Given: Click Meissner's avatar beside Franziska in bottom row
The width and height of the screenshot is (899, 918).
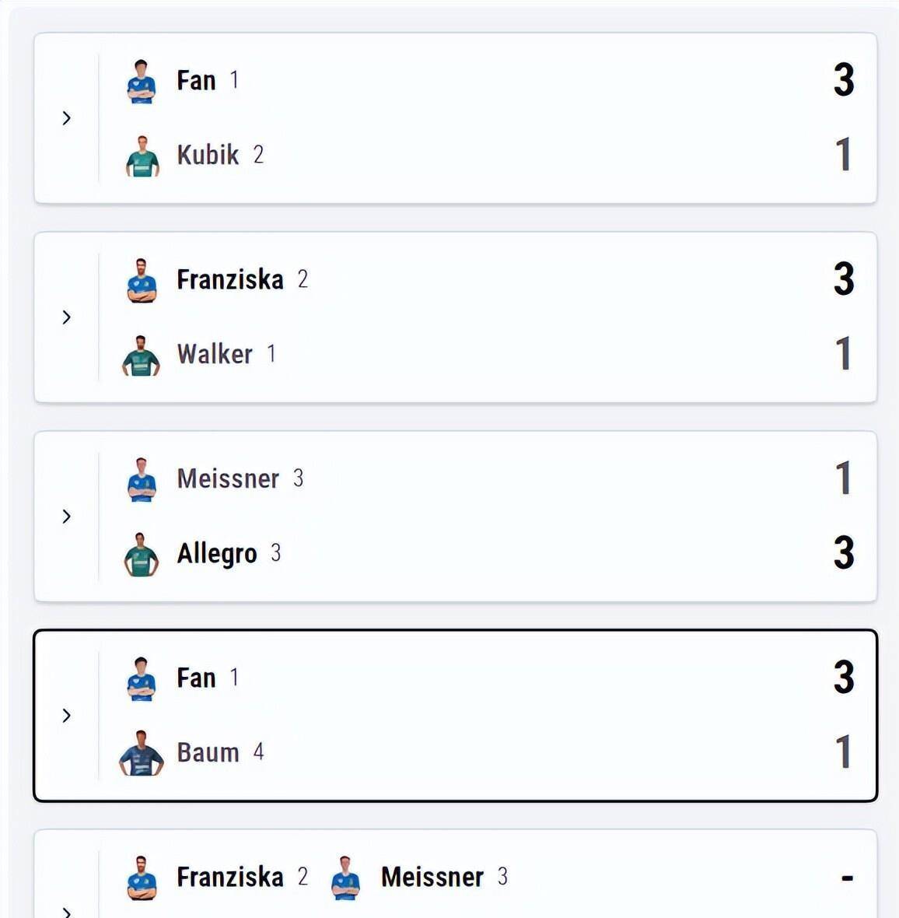Looking at the screenshot, I should coord(345,878).
